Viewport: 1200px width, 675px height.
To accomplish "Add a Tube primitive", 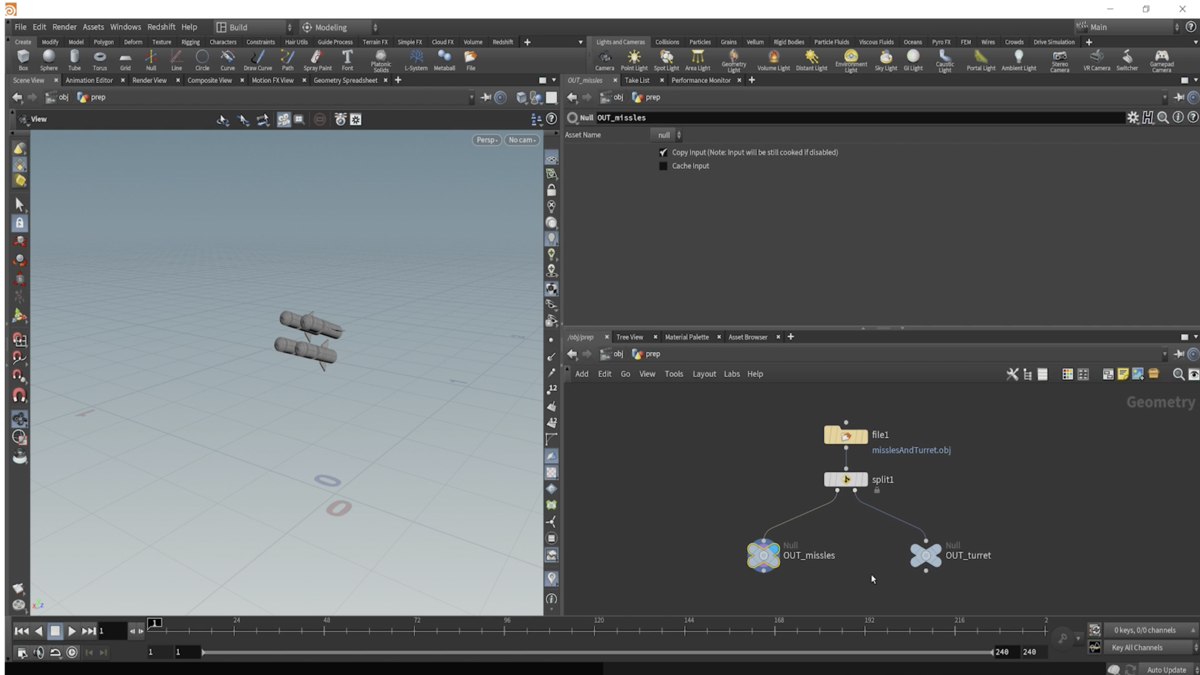I will [x=74, y=61].
